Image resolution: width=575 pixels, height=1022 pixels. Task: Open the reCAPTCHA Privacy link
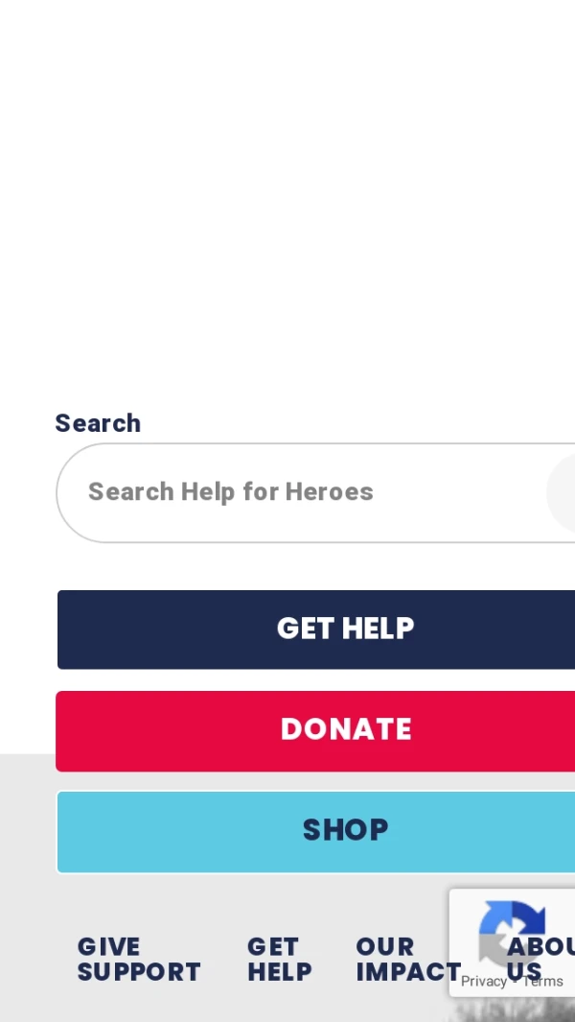(x=484, y=982)
